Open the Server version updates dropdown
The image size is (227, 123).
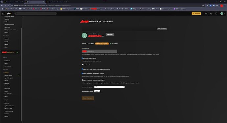point(110,87)
